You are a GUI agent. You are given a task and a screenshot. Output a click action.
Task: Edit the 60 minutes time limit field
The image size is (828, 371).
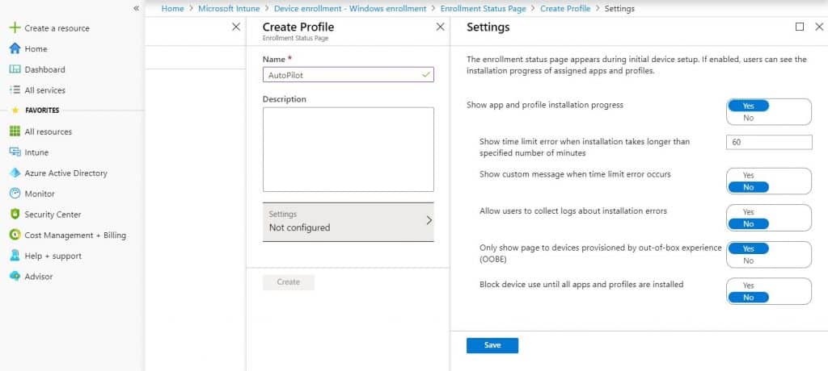coord(770,142)
